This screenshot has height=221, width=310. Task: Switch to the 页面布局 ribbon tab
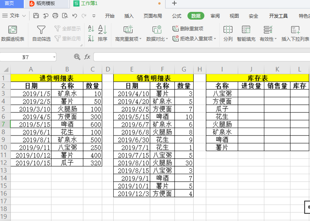pyautogui.click(x=153, y=16)
